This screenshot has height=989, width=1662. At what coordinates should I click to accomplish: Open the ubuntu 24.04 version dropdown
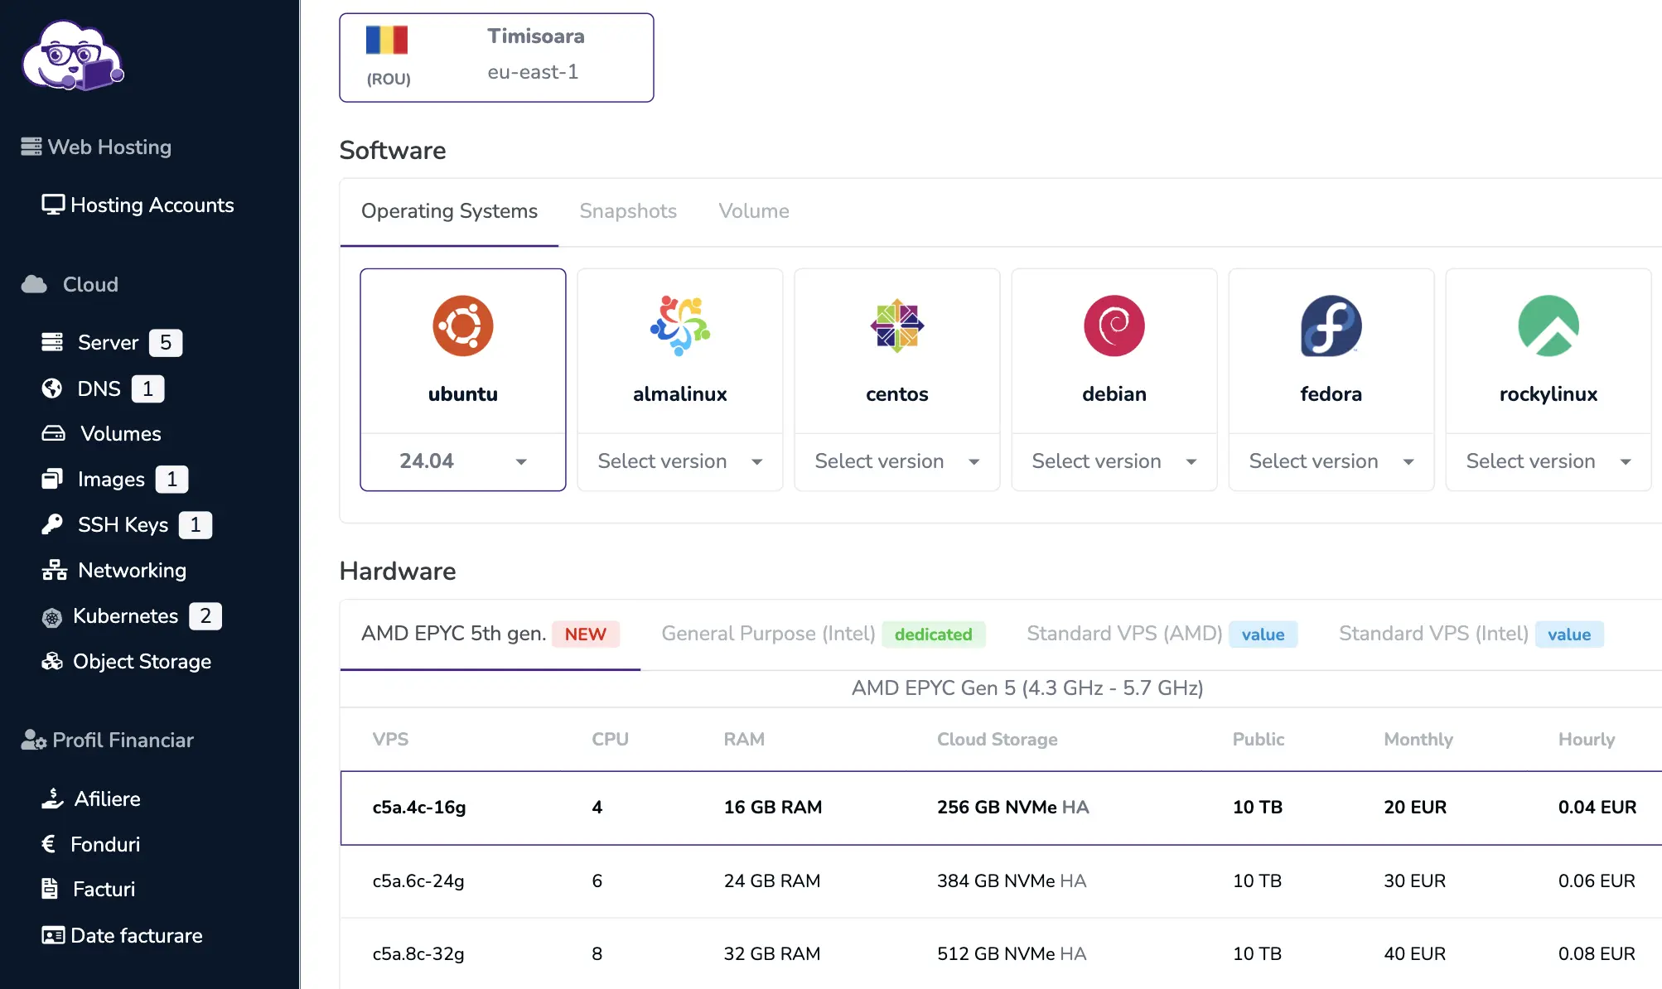point(463,461)
